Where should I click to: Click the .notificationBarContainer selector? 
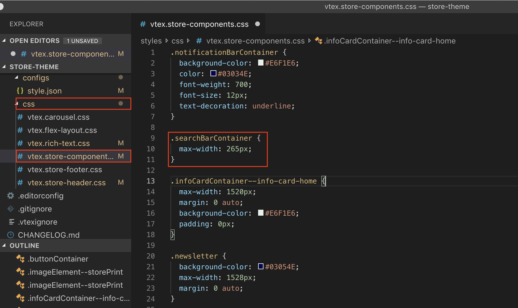click(x=224, y=52)
